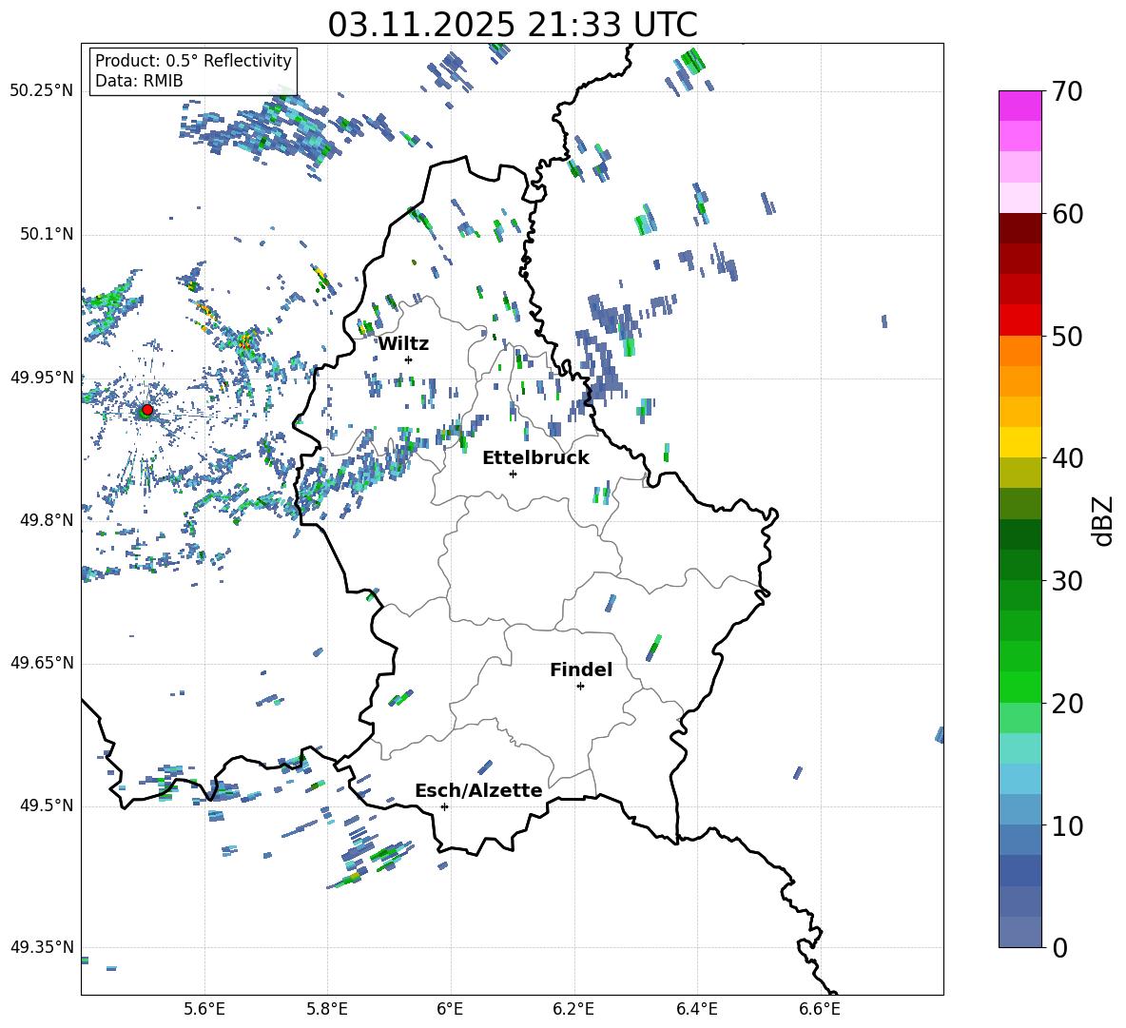Click the red radar site marker

pos(147,410)
